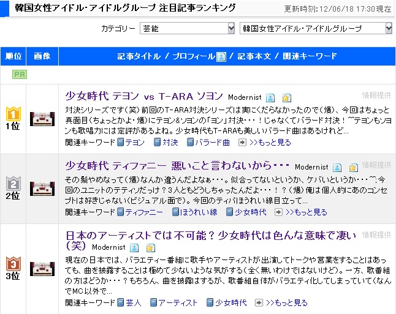Click the keyword 対決 link

[170, 143]
